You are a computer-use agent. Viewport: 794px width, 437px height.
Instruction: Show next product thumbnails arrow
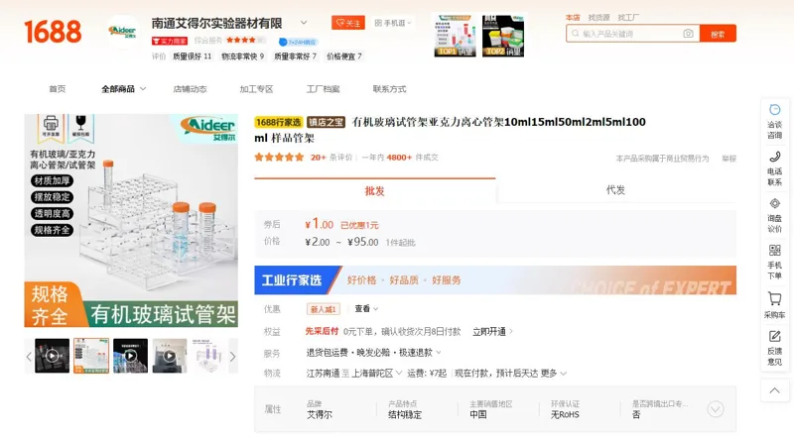click(x=233, y=356)
